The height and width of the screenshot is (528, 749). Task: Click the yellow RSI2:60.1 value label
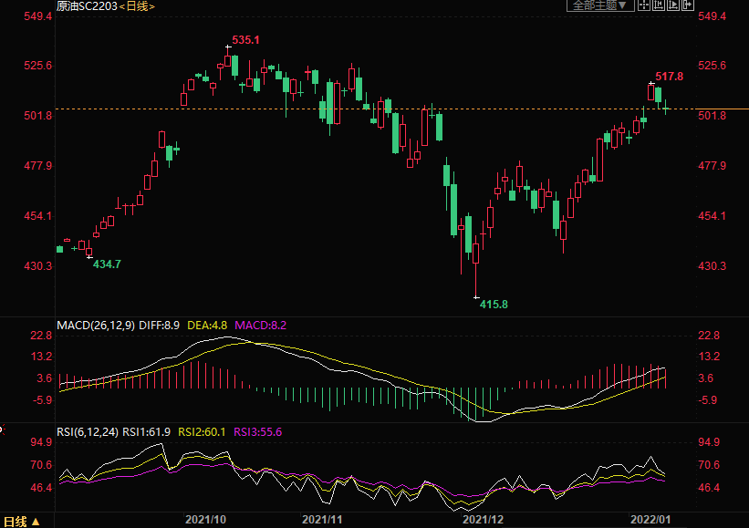pos(204,431)
